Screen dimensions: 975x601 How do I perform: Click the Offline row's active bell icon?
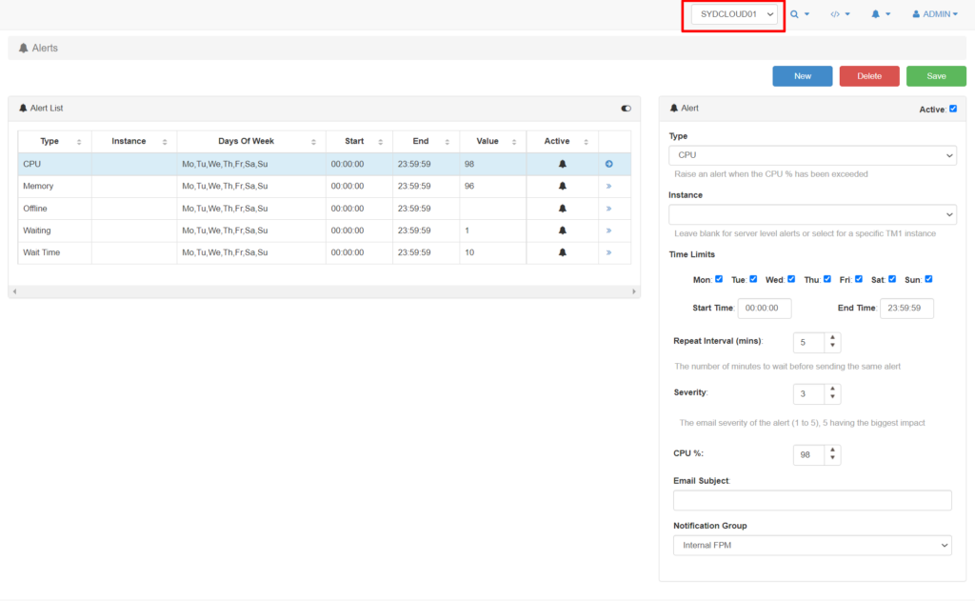coord(562,209)
